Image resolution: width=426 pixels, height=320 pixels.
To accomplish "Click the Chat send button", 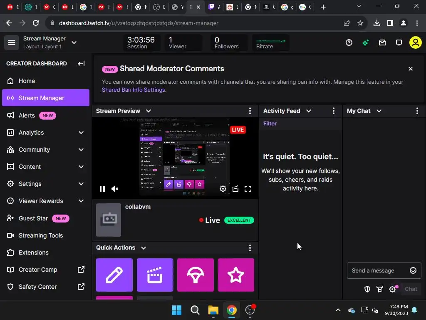I will pos(411,289).
